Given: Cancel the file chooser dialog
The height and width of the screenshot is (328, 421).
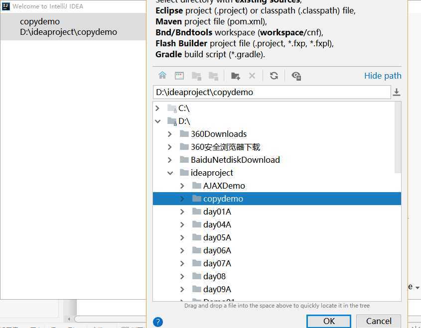Looking at the screenshot, I should pyautogui.click(x=379, y=321).
